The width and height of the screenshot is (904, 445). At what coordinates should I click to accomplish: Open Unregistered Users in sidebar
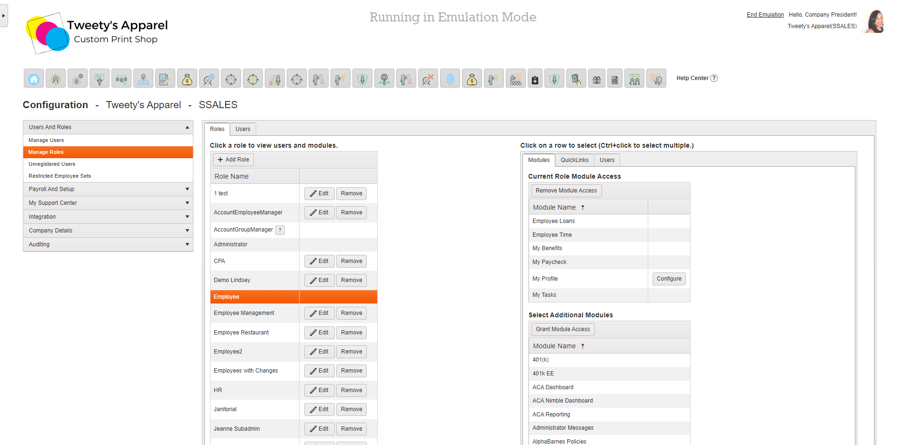pyautogui.click(x=108, y=164)
